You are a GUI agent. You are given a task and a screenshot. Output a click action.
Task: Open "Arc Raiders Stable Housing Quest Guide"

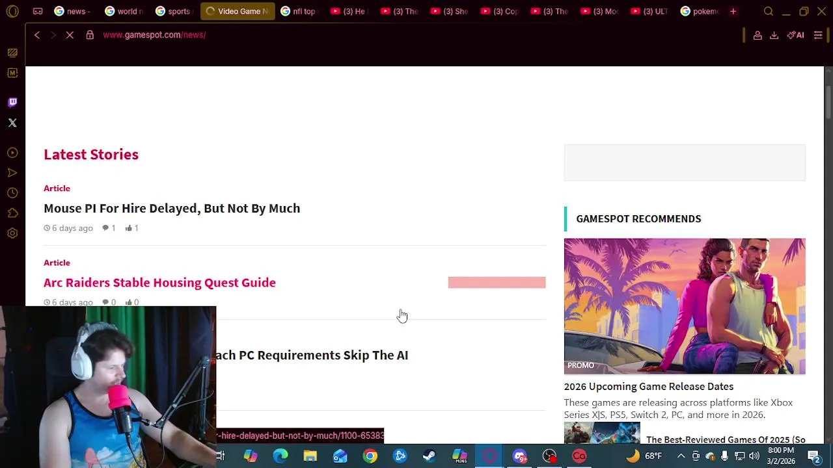pyautogui.click(x=159, y=282)
